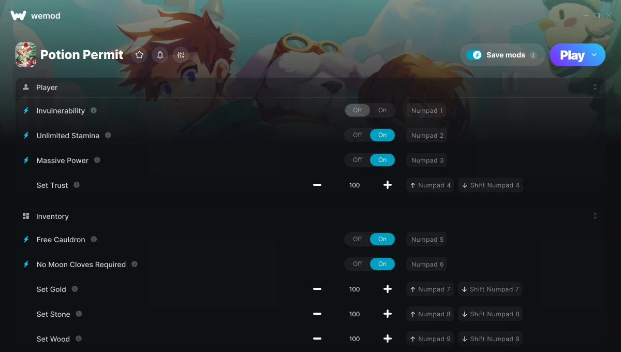Open the Play button dropdown arrow
This screenshot has width=621, height=352.
[594, 55]
